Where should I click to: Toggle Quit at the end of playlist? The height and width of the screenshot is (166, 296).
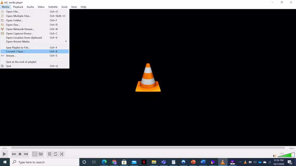point(34,62)
